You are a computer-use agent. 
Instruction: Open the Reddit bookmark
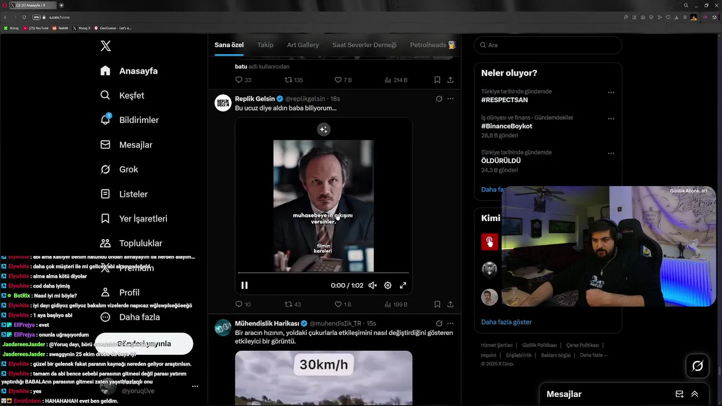click(60, 28)
